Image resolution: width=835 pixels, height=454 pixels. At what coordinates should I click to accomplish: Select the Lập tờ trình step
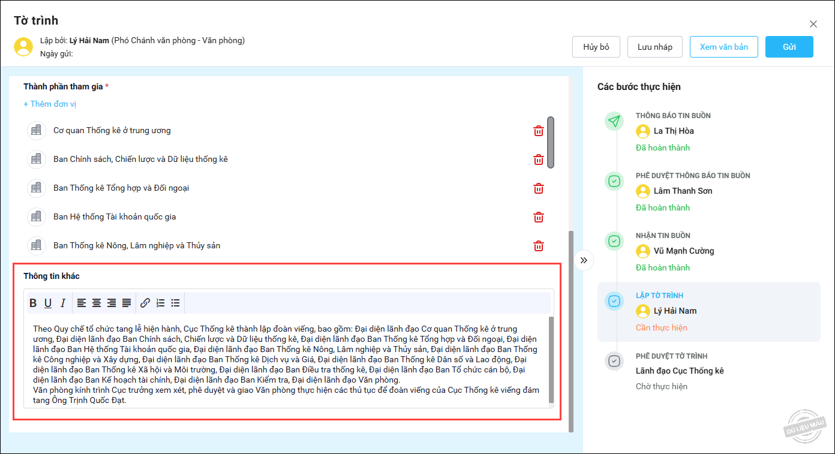tap(708, 311)
